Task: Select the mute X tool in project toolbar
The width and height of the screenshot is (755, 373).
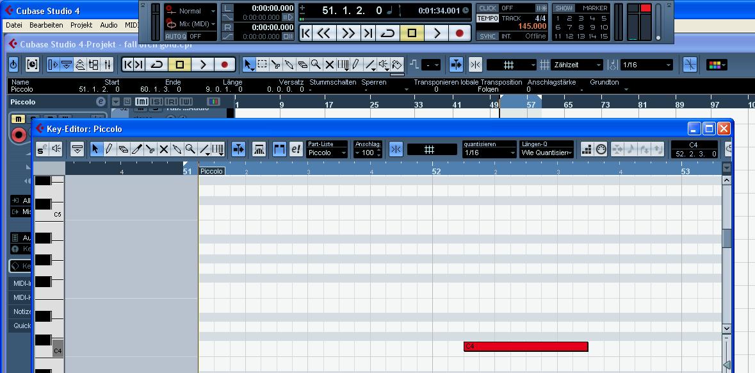Action: point(329,64)
